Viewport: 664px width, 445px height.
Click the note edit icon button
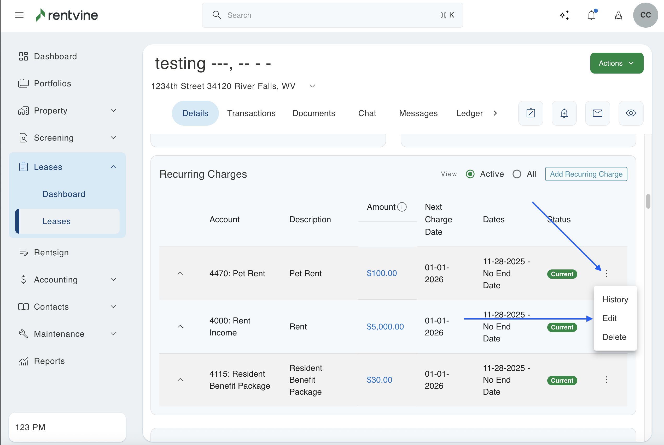[x=531, y=113]
